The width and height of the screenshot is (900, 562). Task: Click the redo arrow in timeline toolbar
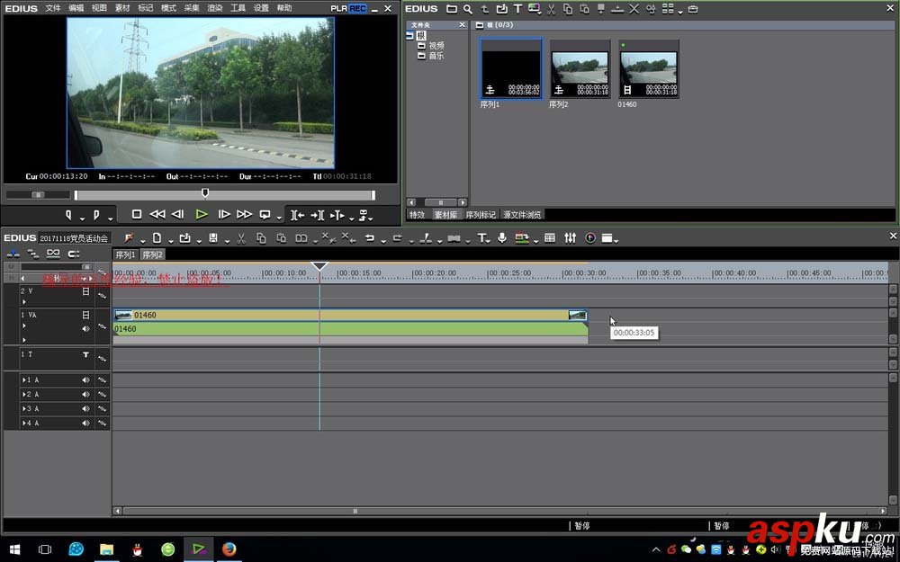[x=397, y=238]
